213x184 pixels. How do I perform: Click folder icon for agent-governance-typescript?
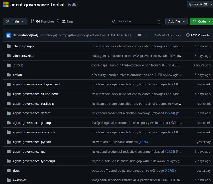[x=9, y=161]
